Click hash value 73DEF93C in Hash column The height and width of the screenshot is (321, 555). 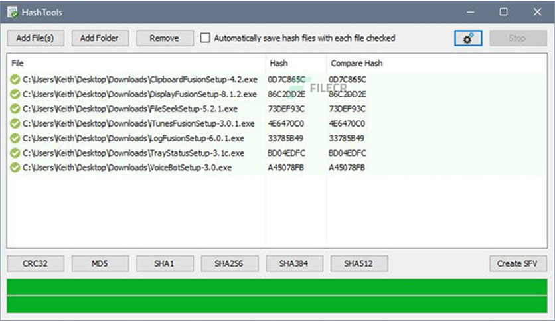(x=286, y=109)
